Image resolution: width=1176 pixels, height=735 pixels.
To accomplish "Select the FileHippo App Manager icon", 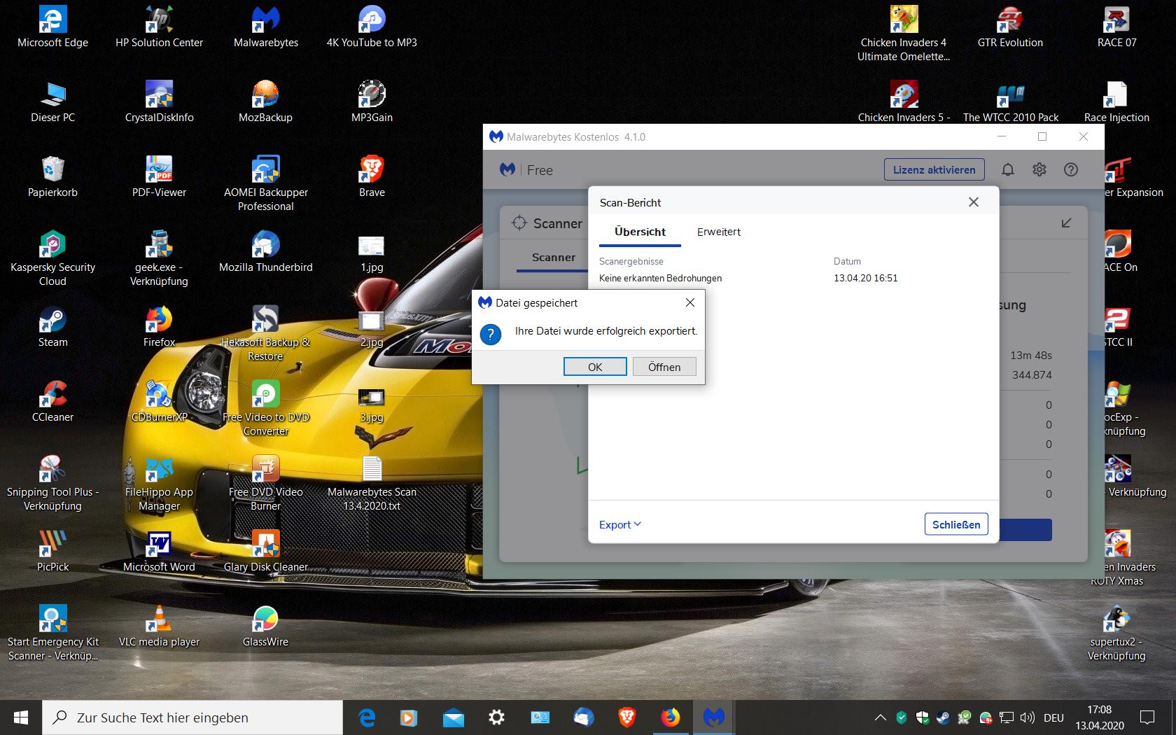I will click(159, 483).
